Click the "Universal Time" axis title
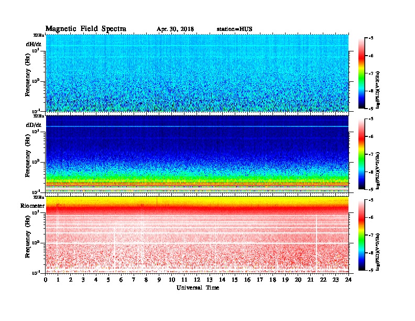Viewport: 415px width, 321px height. [198, 287]
